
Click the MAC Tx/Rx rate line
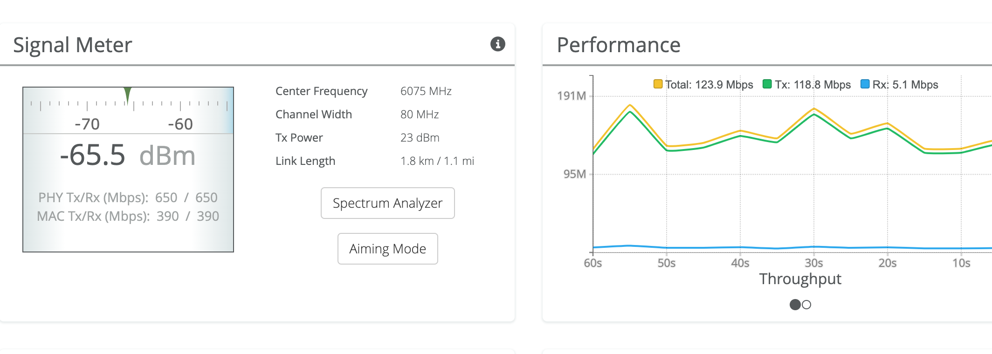click(128, 216)
